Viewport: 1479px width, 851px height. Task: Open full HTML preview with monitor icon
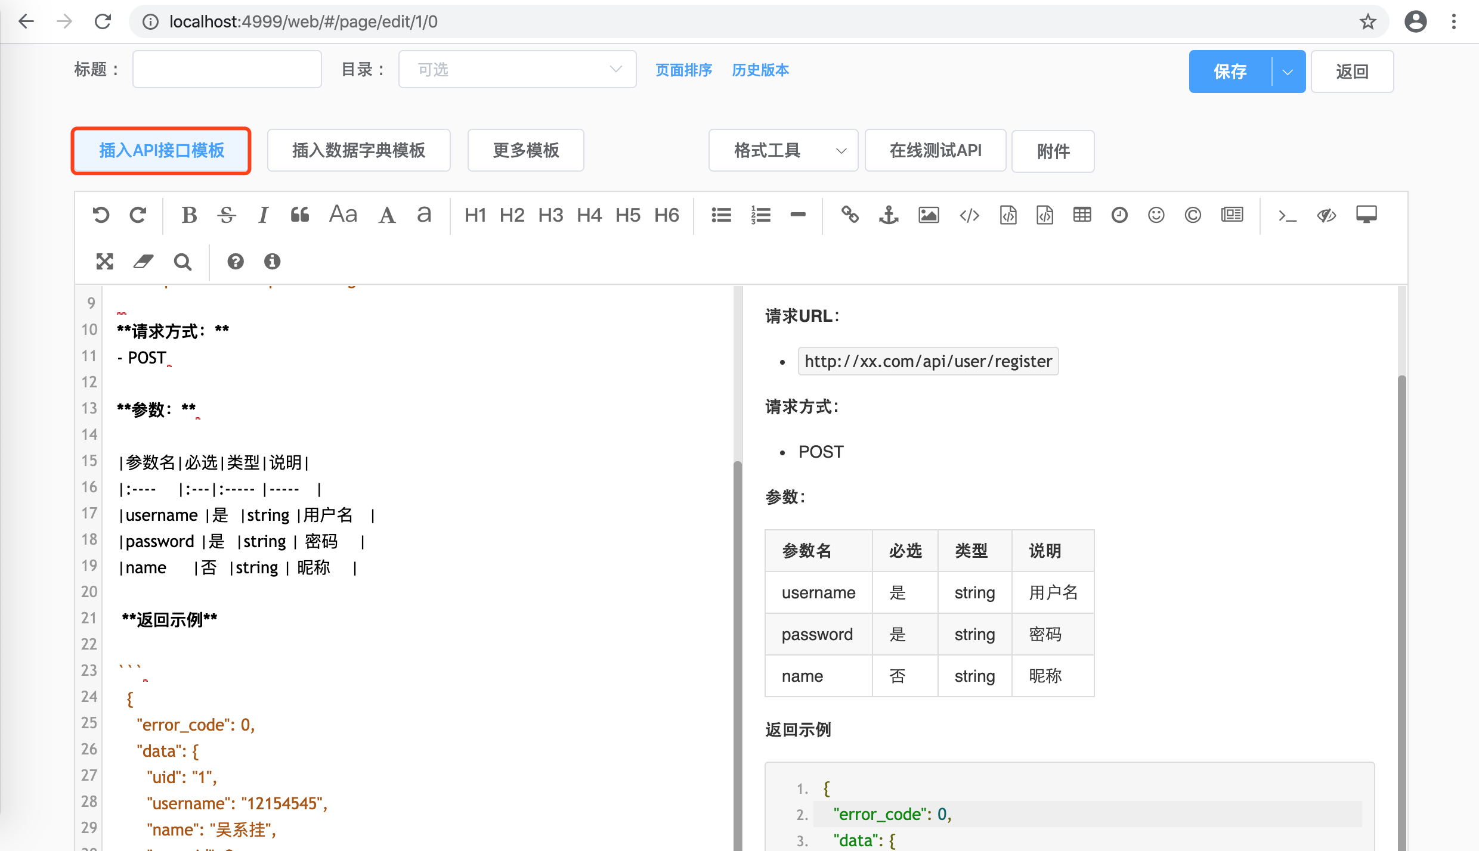(x=1366, y=215)
